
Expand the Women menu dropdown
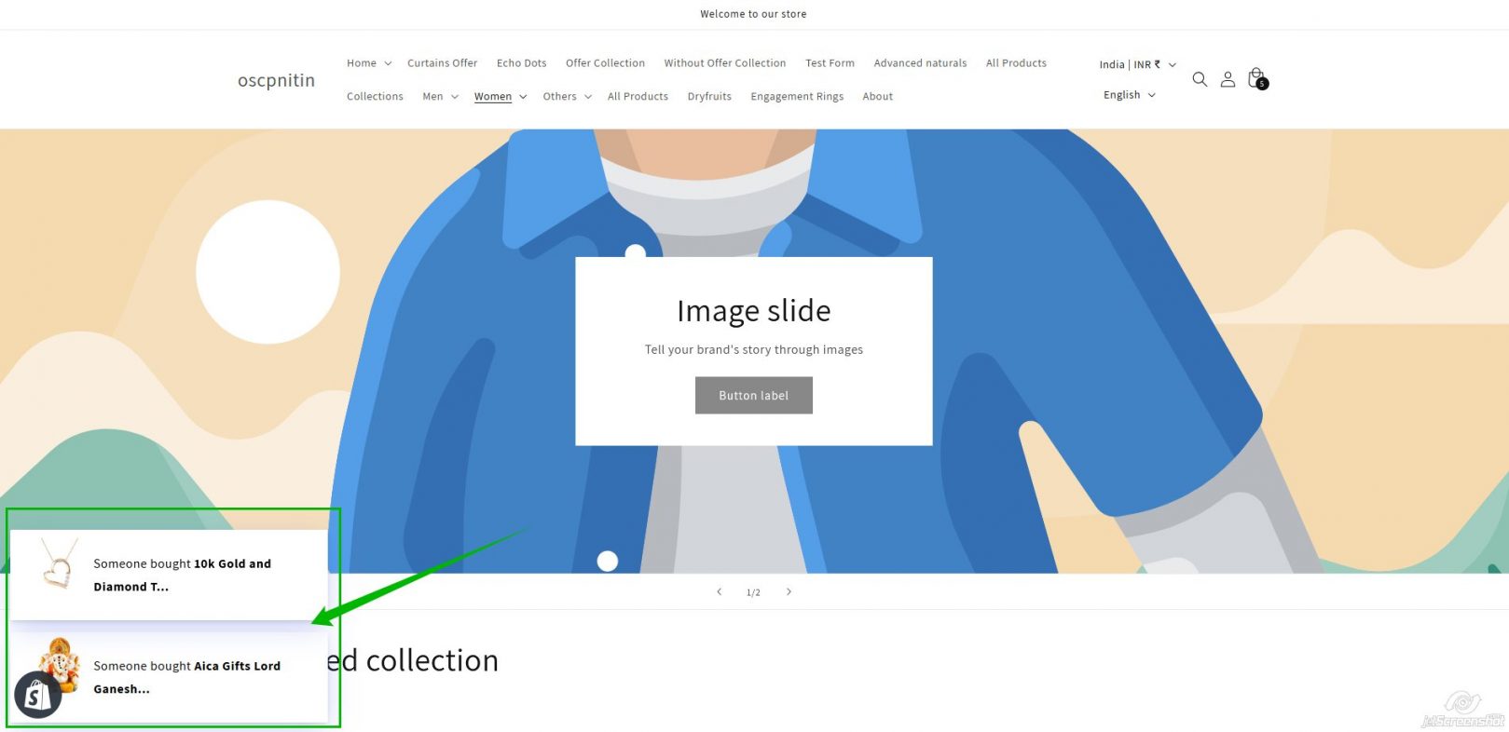tap(500, 97)
